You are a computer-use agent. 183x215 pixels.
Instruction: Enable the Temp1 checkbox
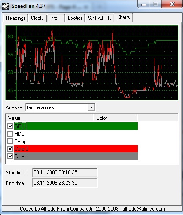[x=10, y=141]
